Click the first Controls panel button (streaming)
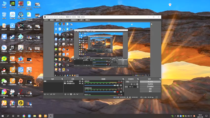Viewport: 210px width, 118px height. [150, 82]
